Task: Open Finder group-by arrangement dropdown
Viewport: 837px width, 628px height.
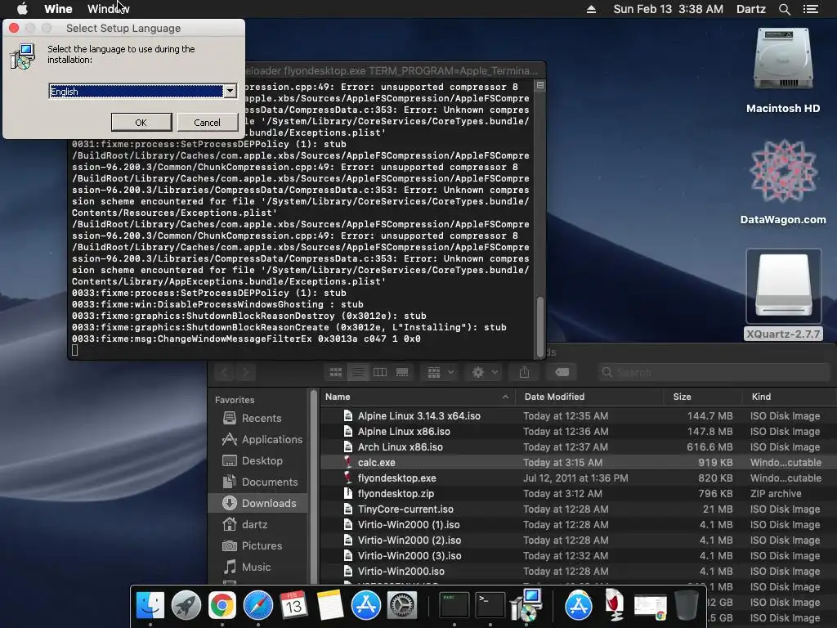Action: [x=441, y=372]
